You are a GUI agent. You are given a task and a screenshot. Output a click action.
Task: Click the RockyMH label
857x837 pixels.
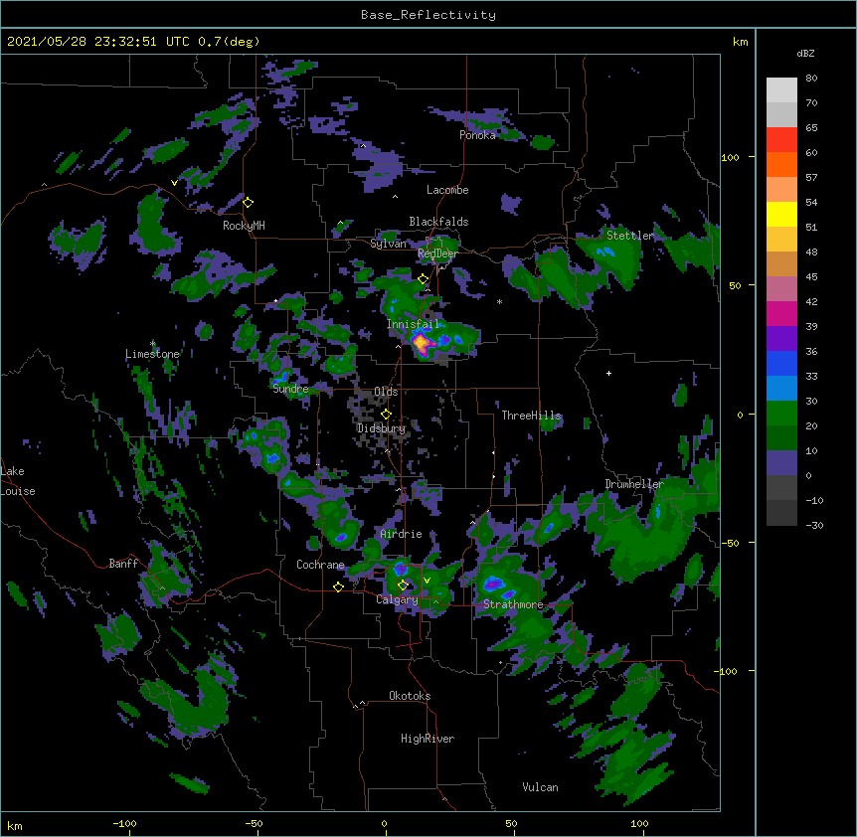(x=244, y=225)
